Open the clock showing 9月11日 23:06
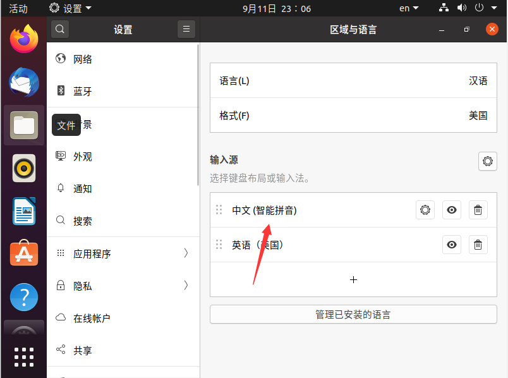 (277, 8)
